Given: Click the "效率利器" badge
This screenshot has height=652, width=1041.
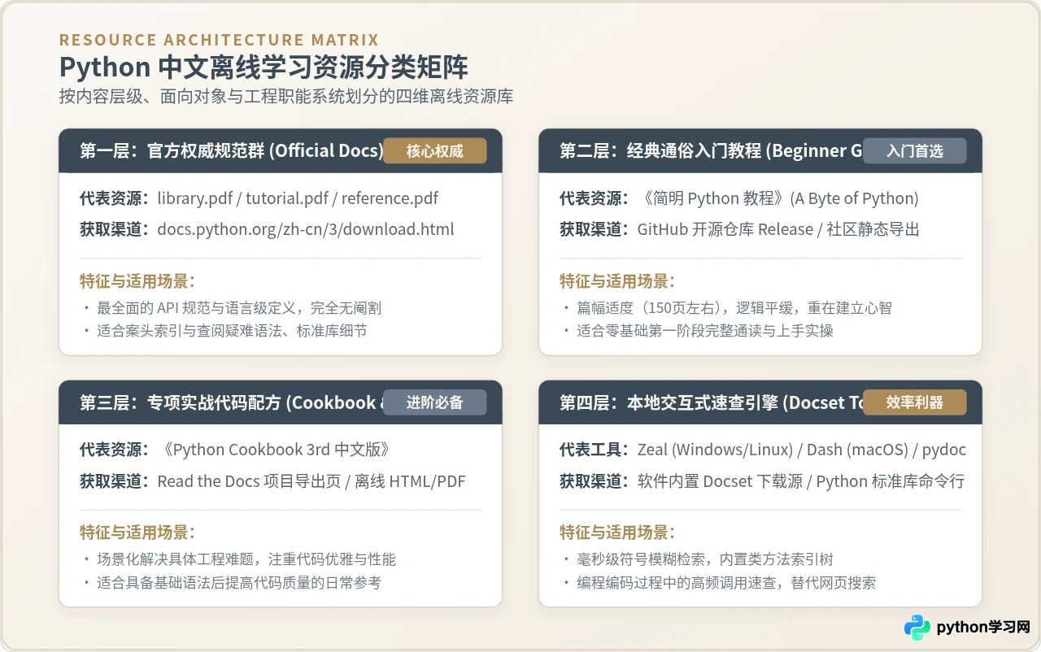Looking at the screenshot, I should [x=915, y=402].
